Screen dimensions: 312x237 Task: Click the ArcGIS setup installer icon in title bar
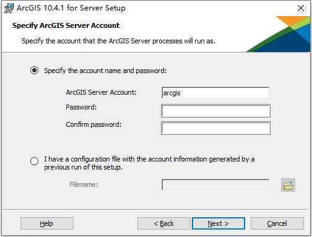click(9, 8)
